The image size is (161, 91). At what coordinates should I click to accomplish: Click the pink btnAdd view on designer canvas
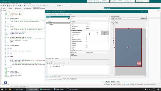139,63
